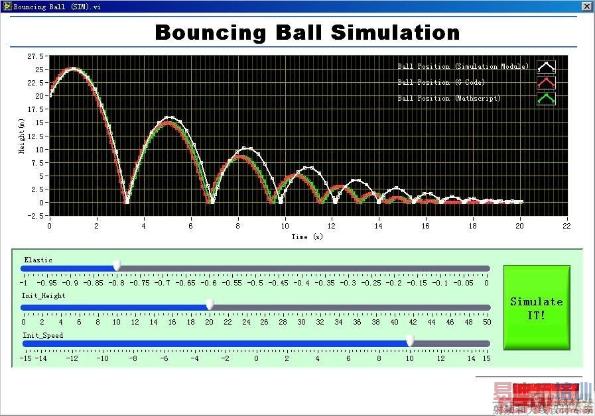Close the Bouncing Ball window
This screenshot has height=416, width=595.
tap(586, 6)
